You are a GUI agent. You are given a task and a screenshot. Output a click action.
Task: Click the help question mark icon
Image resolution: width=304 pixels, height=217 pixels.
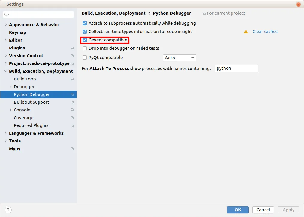coord(8,210)
